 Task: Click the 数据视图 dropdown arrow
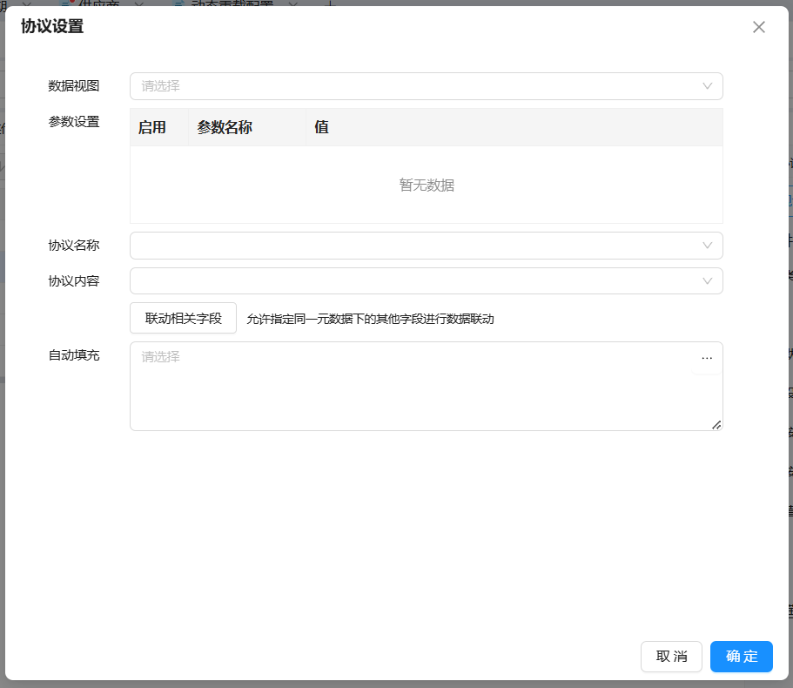pos(708,86)
